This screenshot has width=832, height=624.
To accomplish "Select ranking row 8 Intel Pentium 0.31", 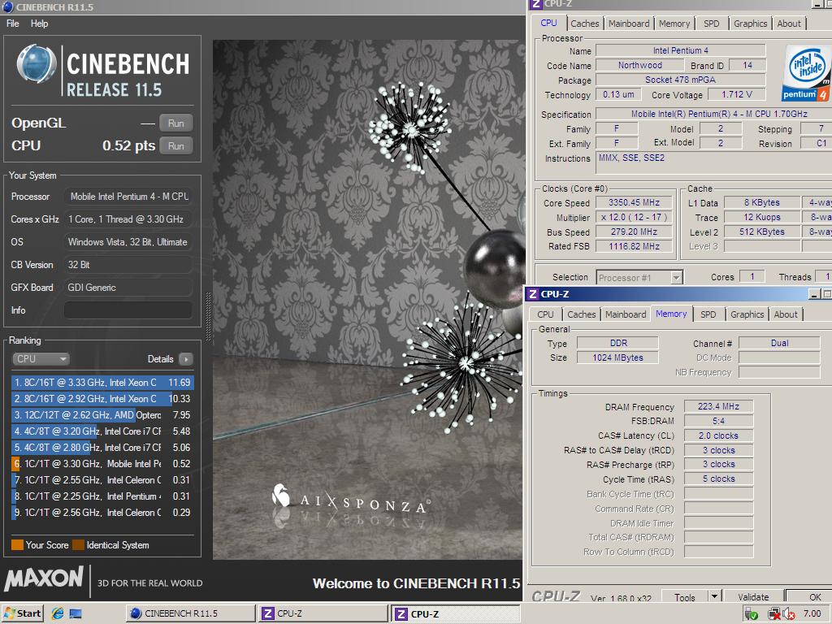I will [x=102, y=496].
